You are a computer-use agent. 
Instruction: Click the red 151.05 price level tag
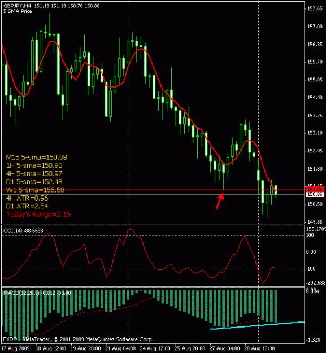pos(315,189)
